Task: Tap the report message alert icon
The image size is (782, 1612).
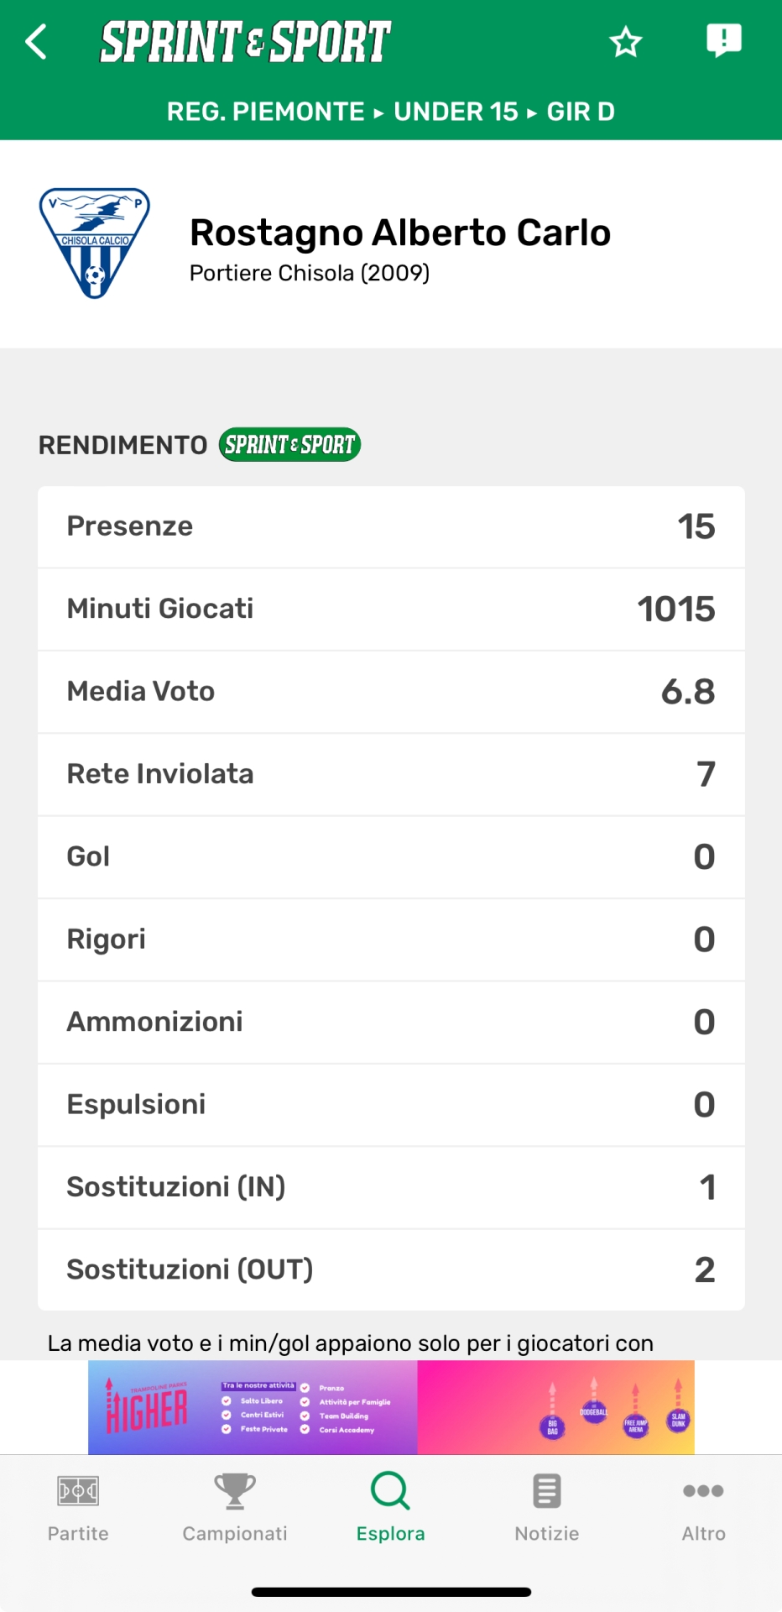Action: [x=723, y=39]
